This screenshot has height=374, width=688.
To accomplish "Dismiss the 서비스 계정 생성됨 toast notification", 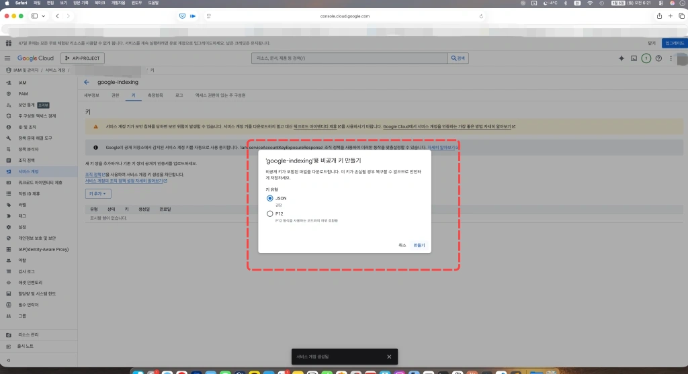I will pos(388,357).
